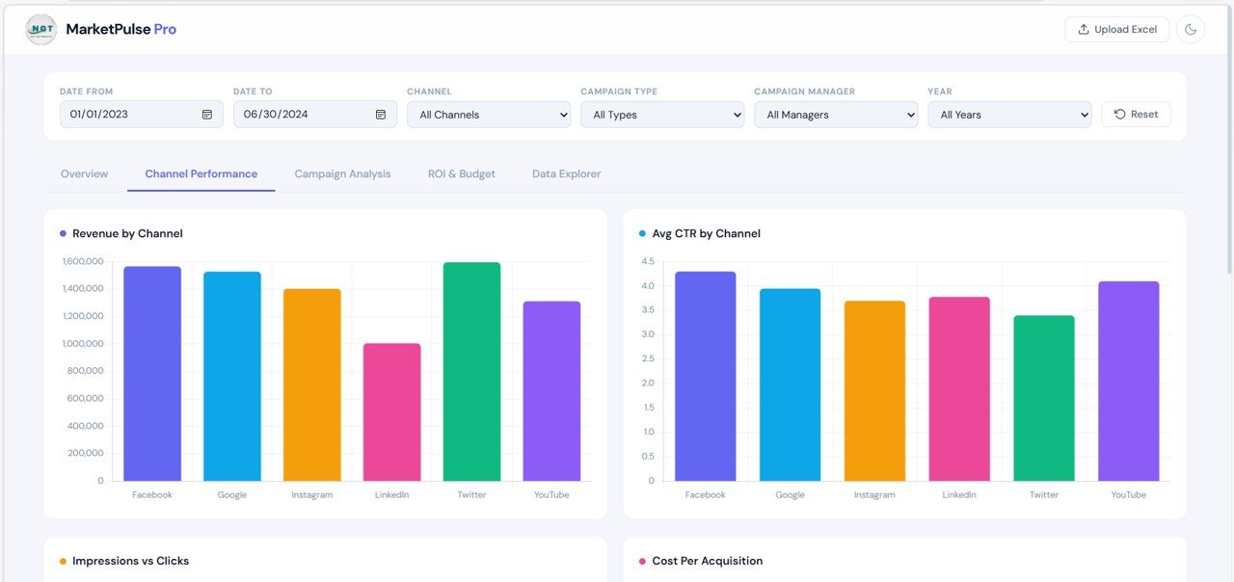The width and height of the screenshot is (1234, 582).
Task: Click the MarketPulse Pro logo icon
Action: 40,29
